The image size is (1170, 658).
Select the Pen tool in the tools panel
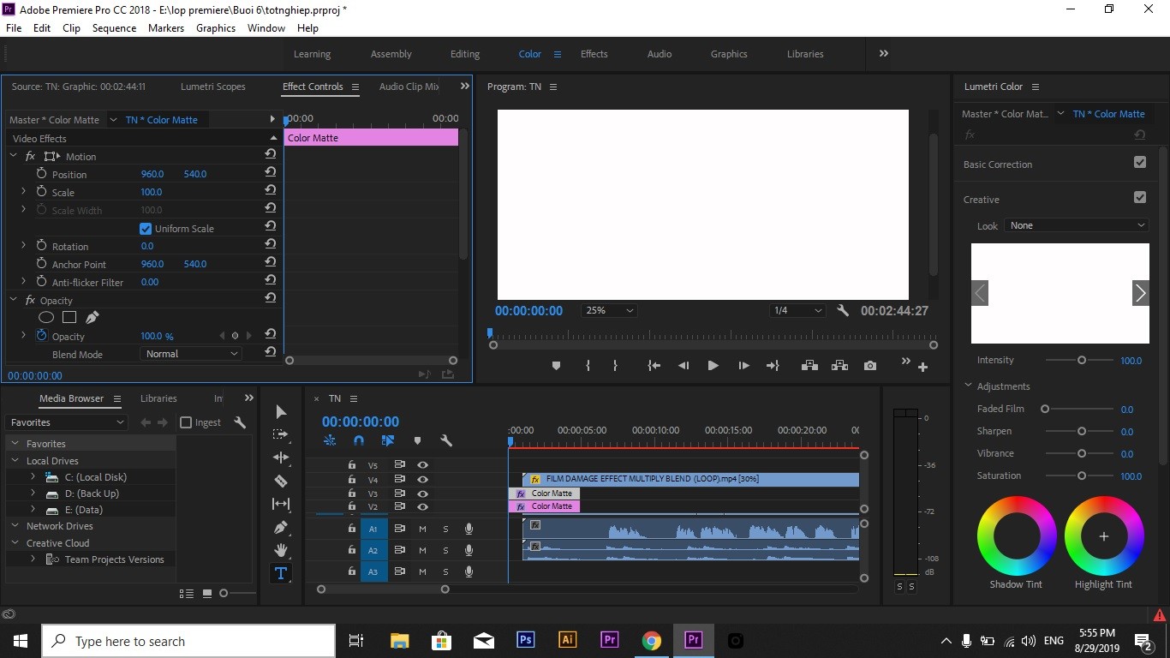click(280, 527)
